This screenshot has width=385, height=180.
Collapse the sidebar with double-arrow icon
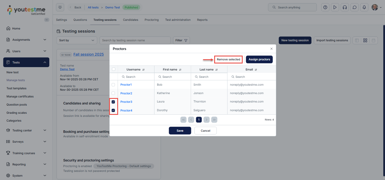47,20
